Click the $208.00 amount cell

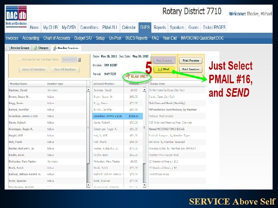coord(133,116)
